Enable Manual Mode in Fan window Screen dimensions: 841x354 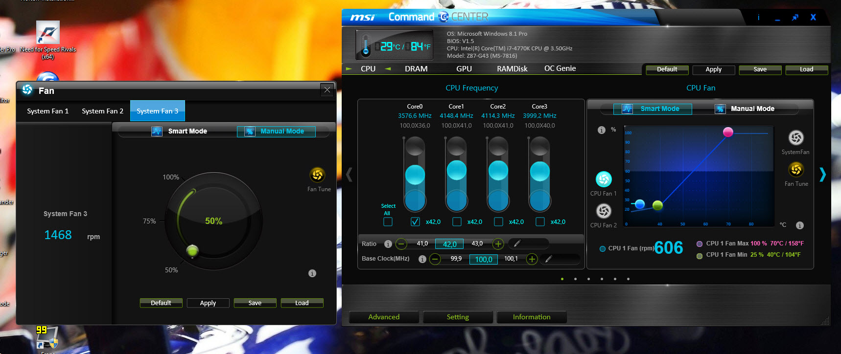click(276, 131)
